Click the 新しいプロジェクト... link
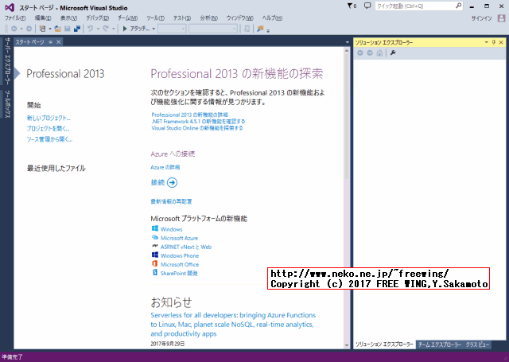509x362 pixels. (49, 118)
